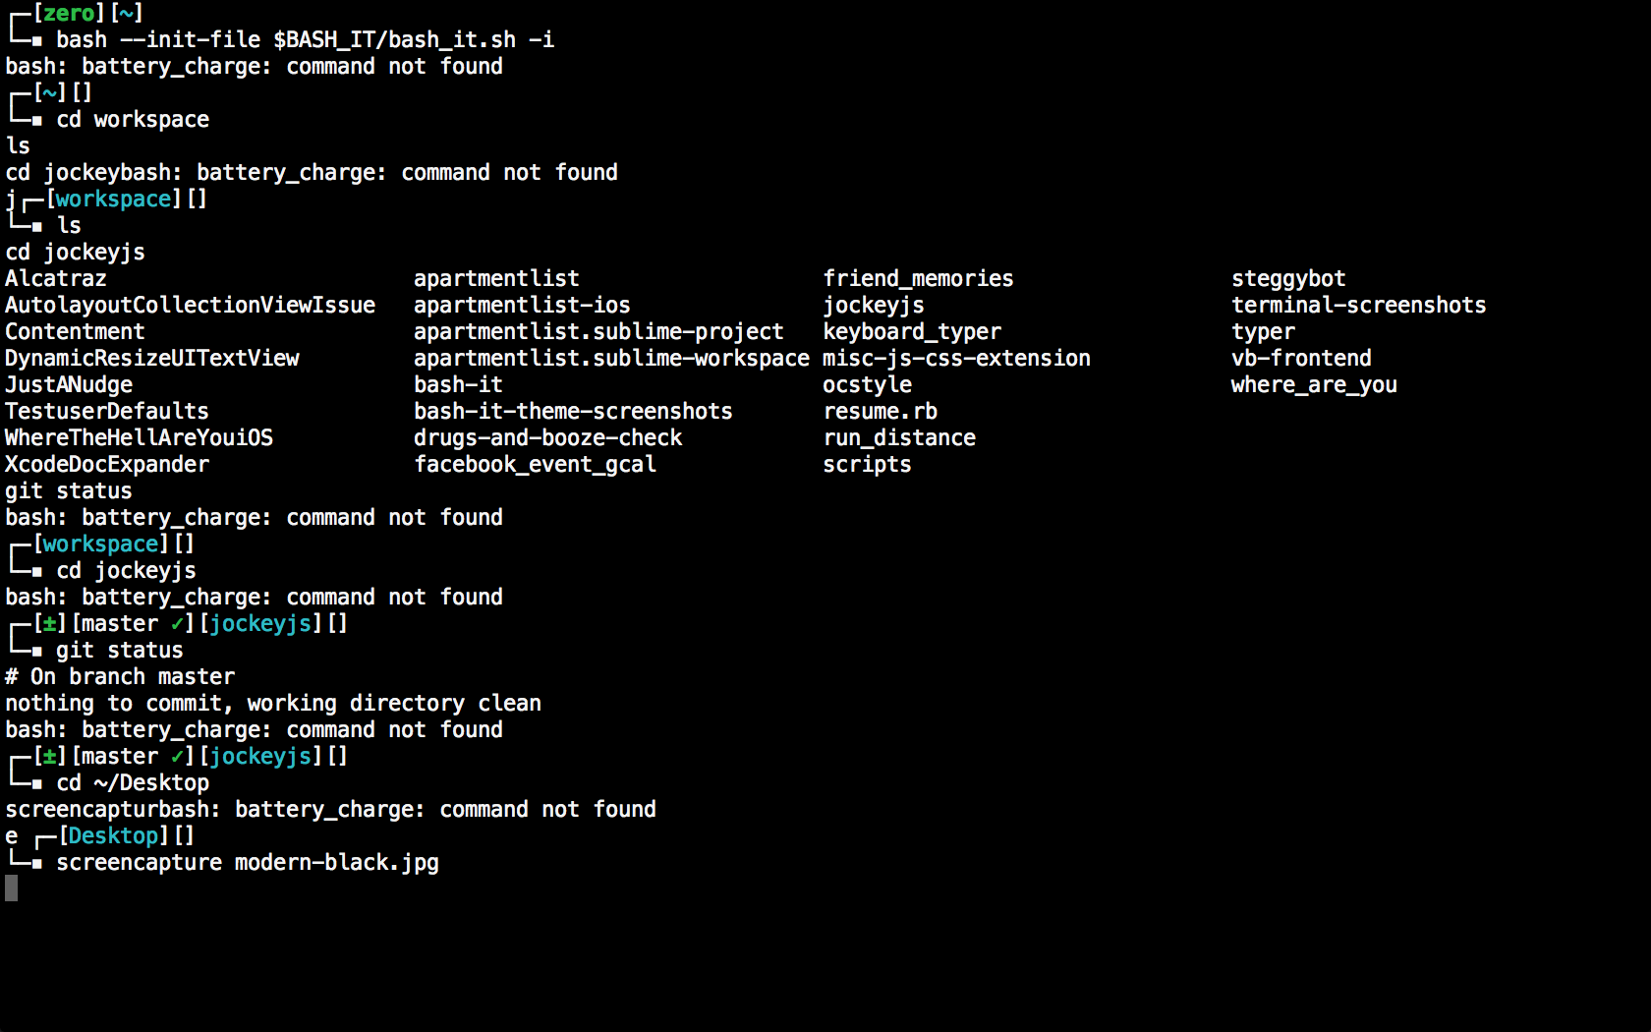Select the where_are_you directory entry

pos(1314,385)
